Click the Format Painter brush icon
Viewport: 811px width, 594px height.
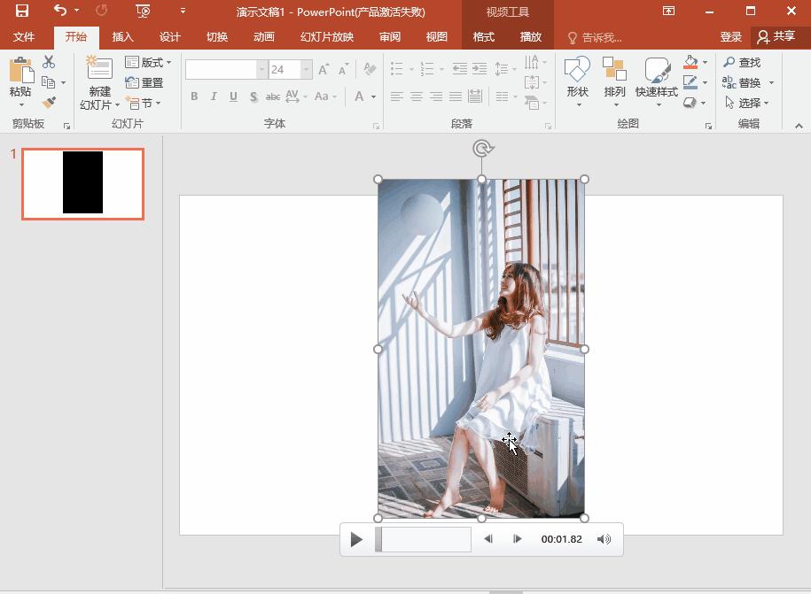[49, 103]
